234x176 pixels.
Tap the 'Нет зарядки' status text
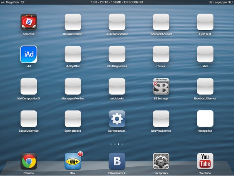218,2
